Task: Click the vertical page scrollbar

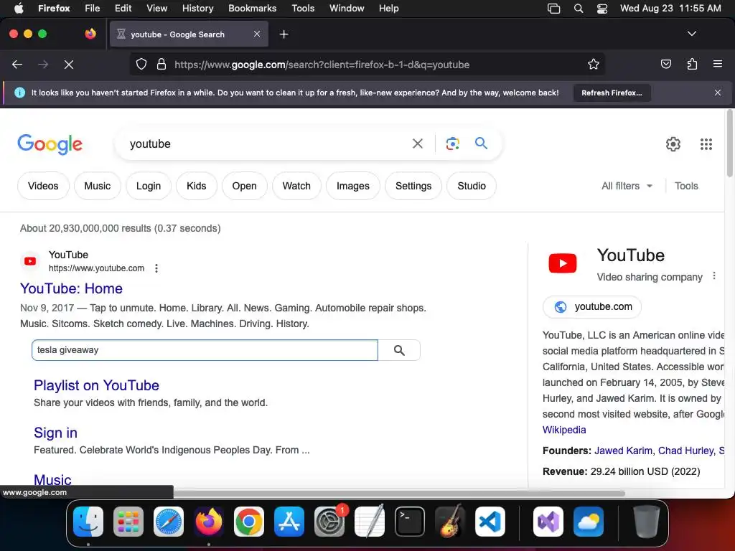Action: click(x=729, y=143)
